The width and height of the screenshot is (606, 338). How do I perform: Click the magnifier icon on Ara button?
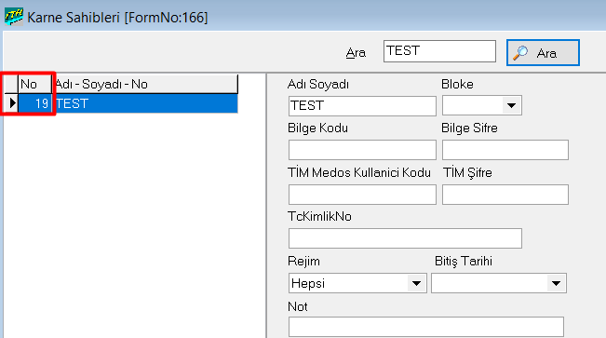click(520, 53)
